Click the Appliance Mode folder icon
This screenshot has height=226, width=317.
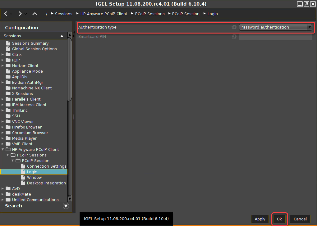tap(8, 71)
